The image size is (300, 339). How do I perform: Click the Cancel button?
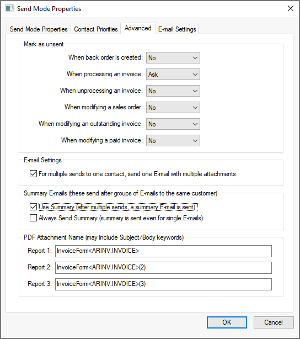[274, 322]
